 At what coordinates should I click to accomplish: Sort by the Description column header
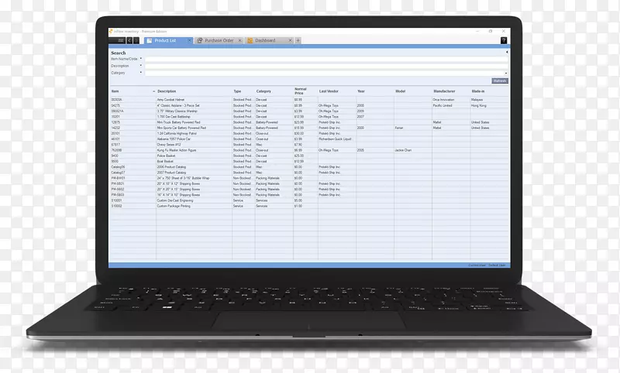coord(167,91)
